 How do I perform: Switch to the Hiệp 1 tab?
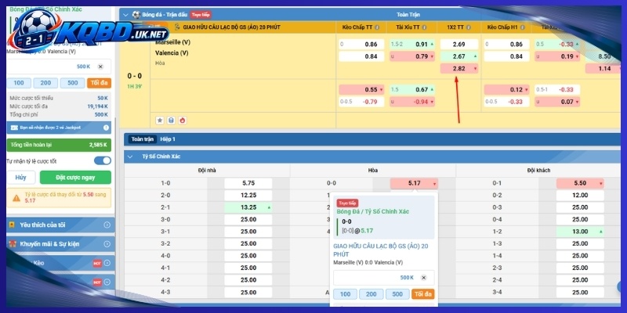[x=168, y=139]
